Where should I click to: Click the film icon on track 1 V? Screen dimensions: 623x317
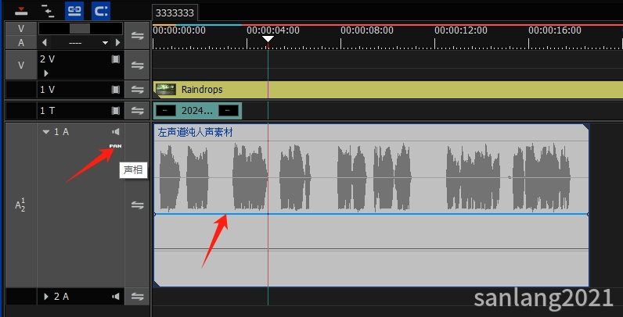(x=116, y=90)
